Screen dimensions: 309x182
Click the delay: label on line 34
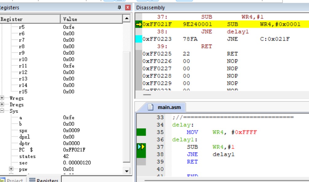click(183, 125)
